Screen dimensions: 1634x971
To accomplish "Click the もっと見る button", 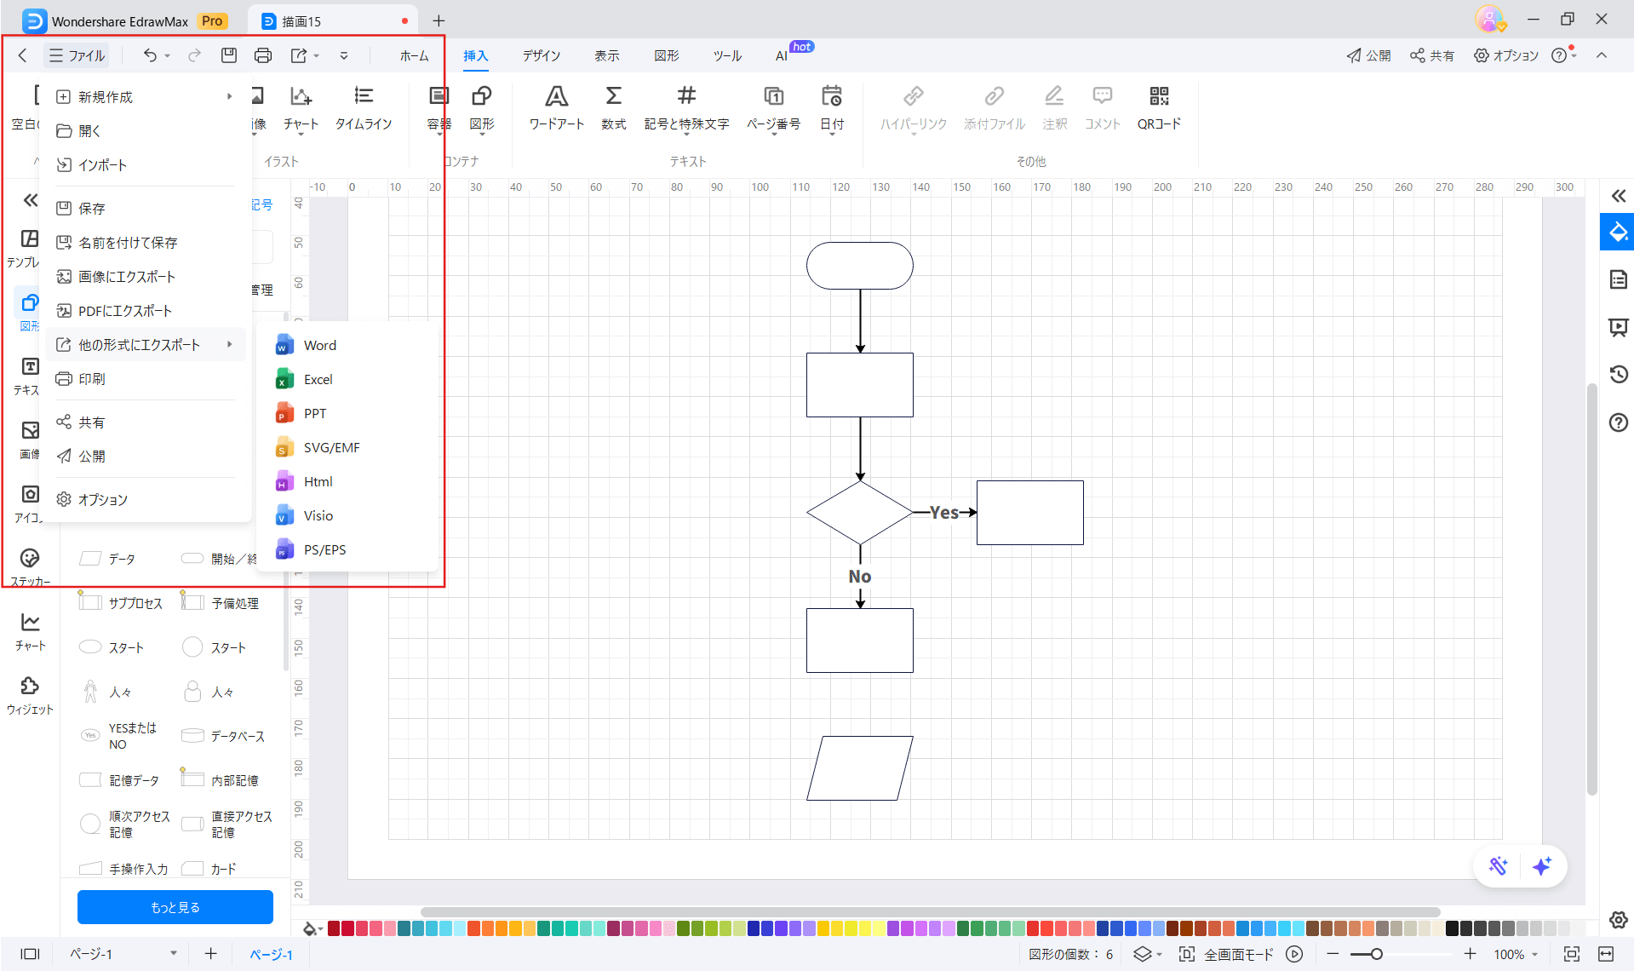I will pyautogui.click(x=175, y=907).
